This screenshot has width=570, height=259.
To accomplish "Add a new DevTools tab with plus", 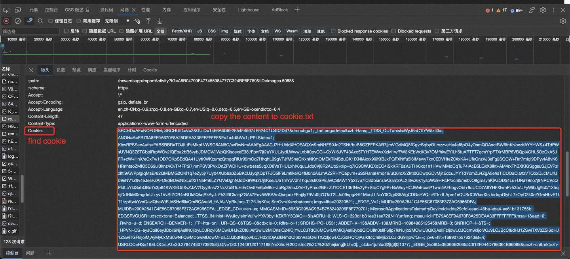I will pos(297,10).
